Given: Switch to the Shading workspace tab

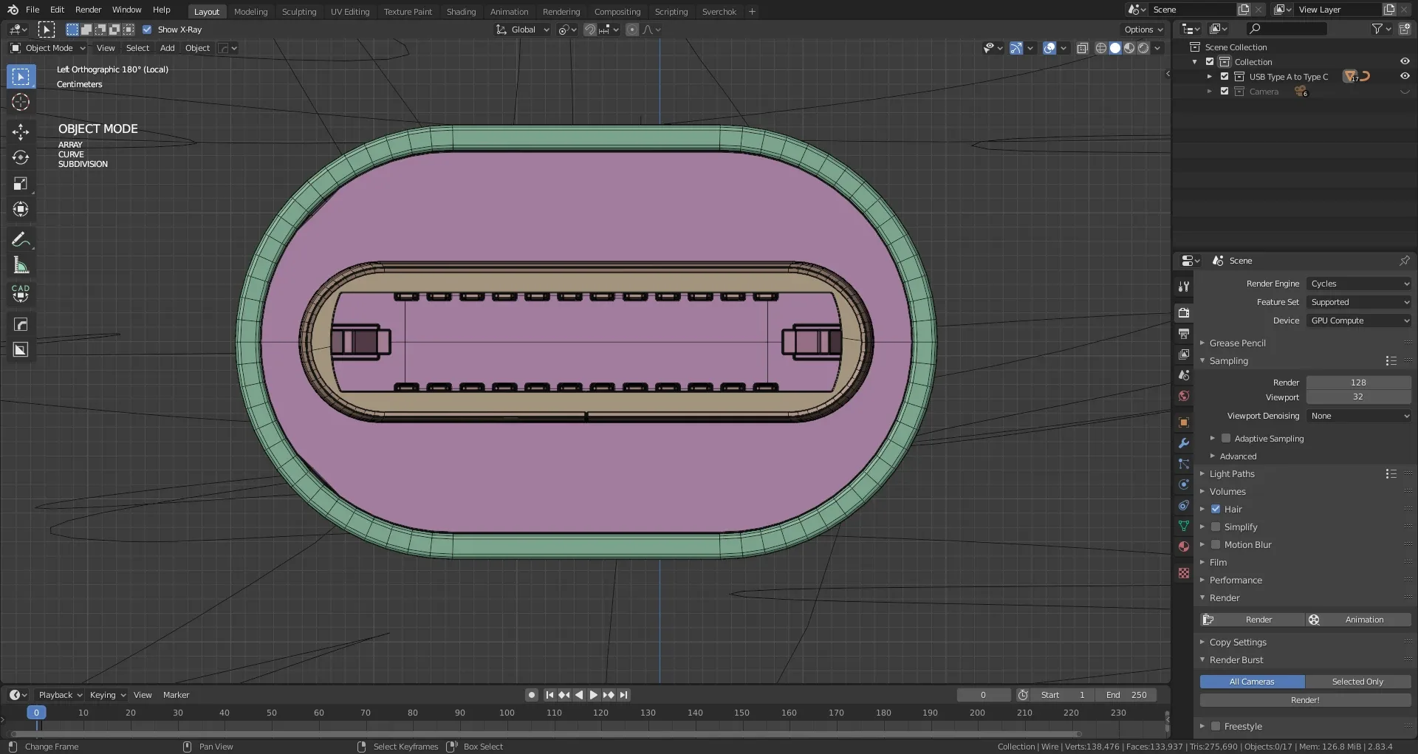Looking at the screenshot, I should pos(461,12).
